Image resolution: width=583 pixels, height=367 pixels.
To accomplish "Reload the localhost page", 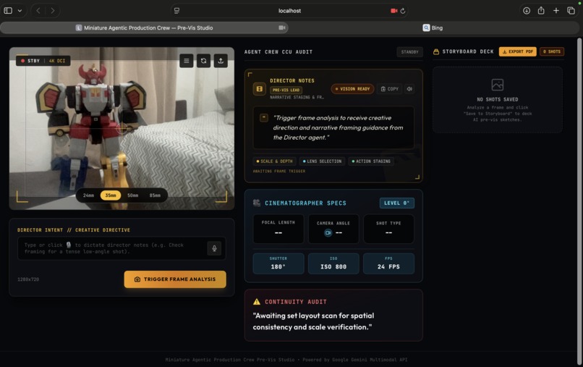I will pyautogui.click(x=403, y=11).
